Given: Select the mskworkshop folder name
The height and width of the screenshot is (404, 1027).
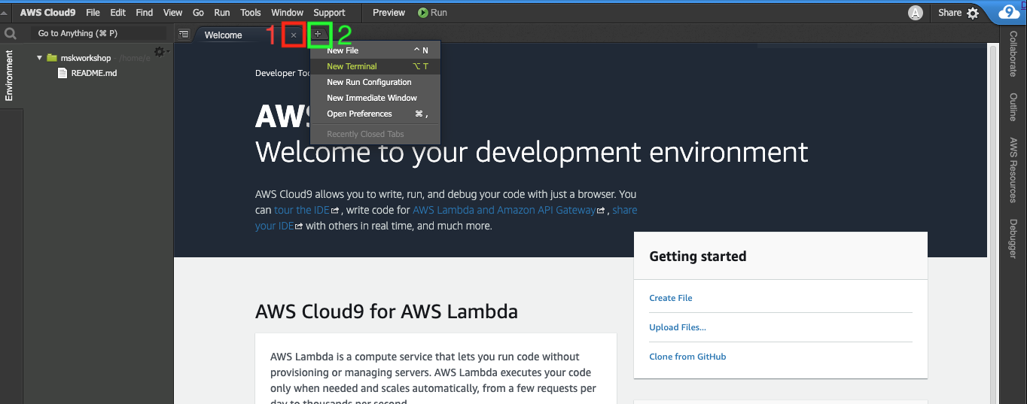Looking at the screenshot, I should [86, 58].
